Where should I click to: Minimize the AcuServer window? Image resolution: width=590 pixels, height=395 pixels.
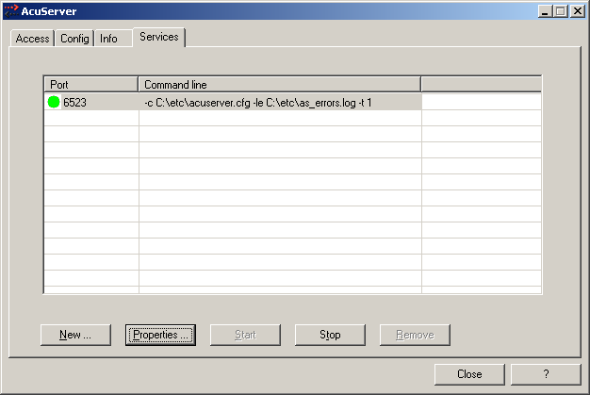(x=545, y=11)
